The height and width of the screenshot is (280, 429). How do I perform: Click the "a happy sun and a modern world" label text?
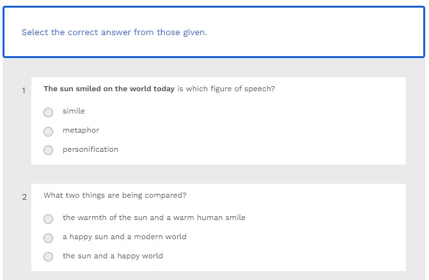pos(124,237)
